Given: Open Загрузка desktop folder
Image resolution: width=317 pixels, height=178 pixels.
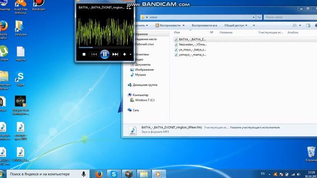Looking at the screenshot, I should pos(20,28).
